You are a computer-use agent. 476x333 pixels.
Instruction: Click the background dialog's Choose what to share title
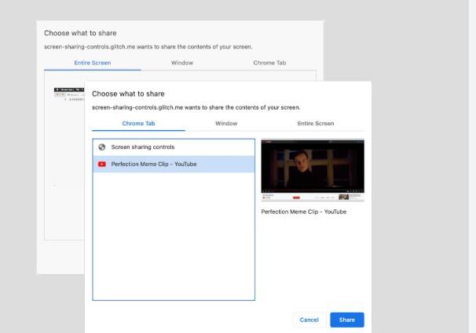pos(80,33)
